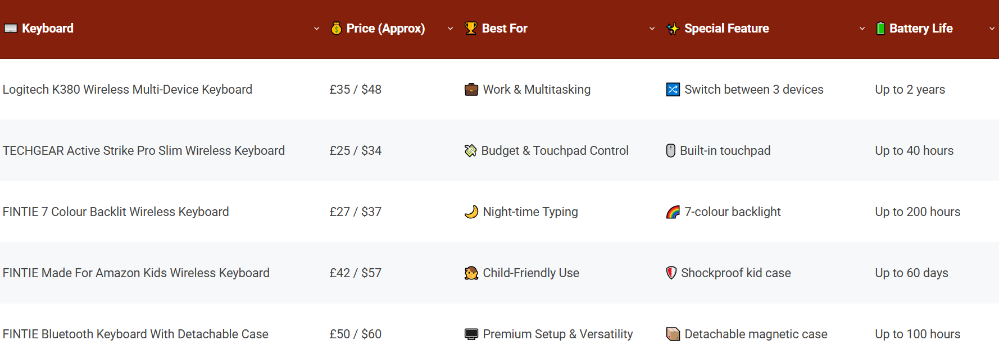Open the Keyboard column dropdown arrow
Screen dimensions: 999x363
click(316, 29)
